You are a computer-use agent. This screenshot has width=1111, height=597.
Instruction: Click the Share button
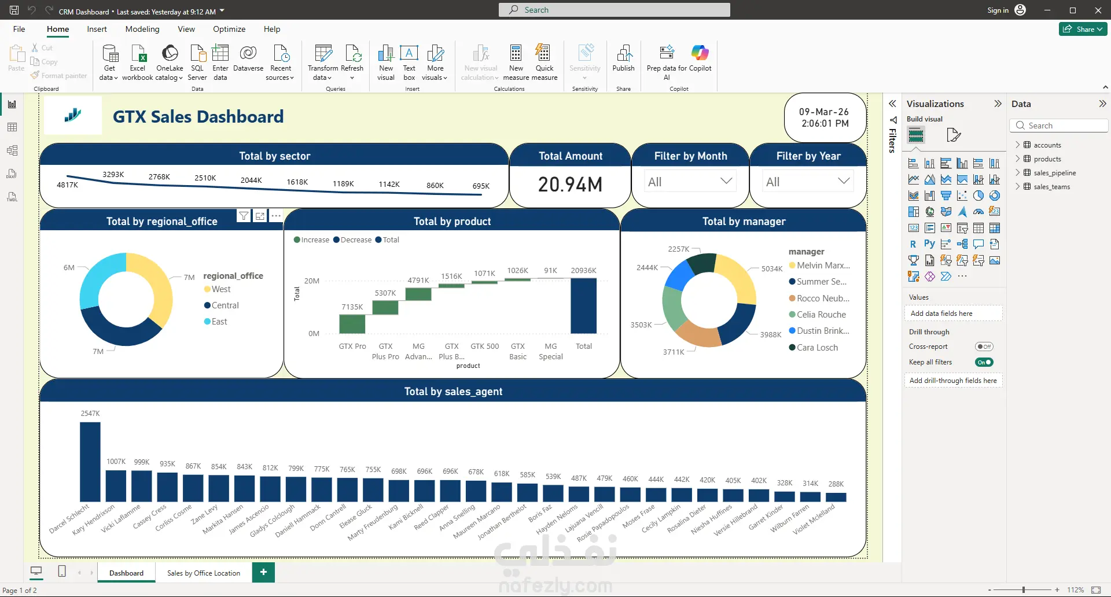tap(1083, 29)
